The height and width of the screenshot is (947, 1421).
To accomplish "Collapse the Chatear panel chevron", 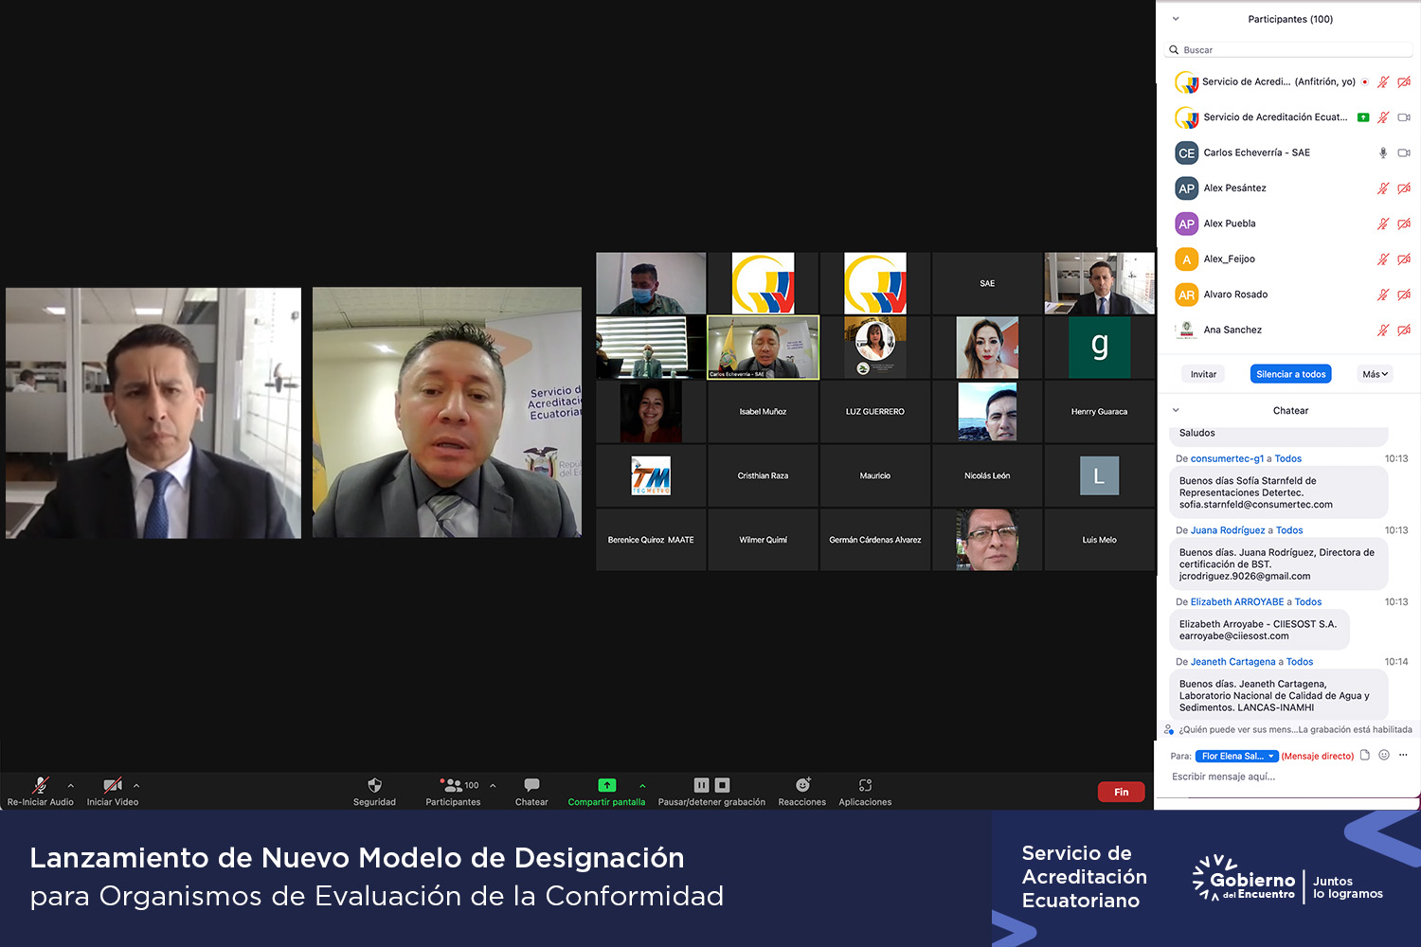I will [x=1176, y=410].
